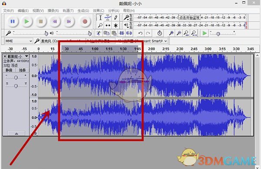Viewport: 261px width, 169px height.
Task: Open the 生成(G) menu
Action: click(x=83, y=10)
